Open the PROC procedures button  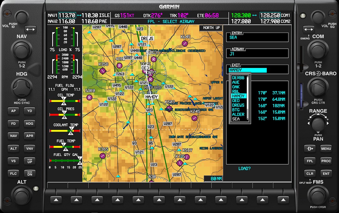coord(326,161)
